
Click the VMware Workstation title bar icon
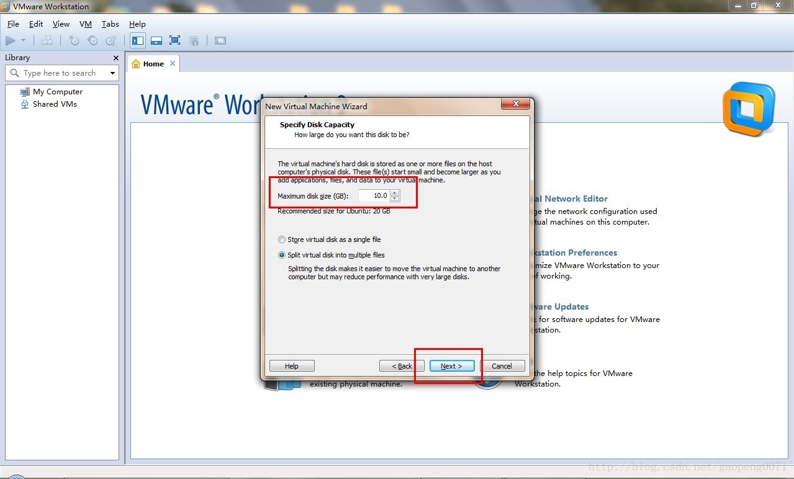[5, 6]
